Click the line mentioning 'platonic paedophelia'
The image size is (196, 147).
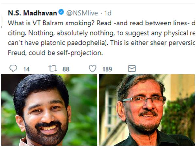pos(98,43)
